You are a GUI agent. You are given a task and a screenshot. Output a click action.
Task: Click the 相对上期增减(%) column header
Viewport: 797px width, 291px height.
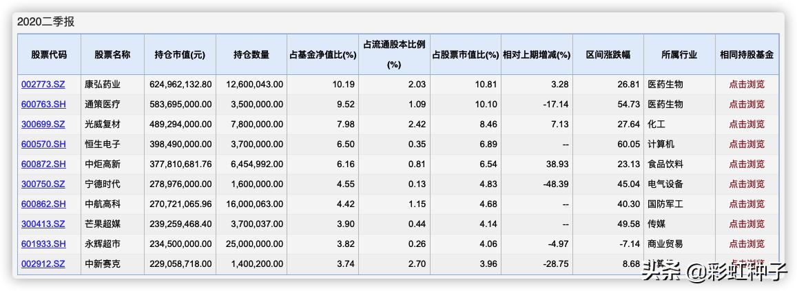pyautogui.click(x=537, y=54)
